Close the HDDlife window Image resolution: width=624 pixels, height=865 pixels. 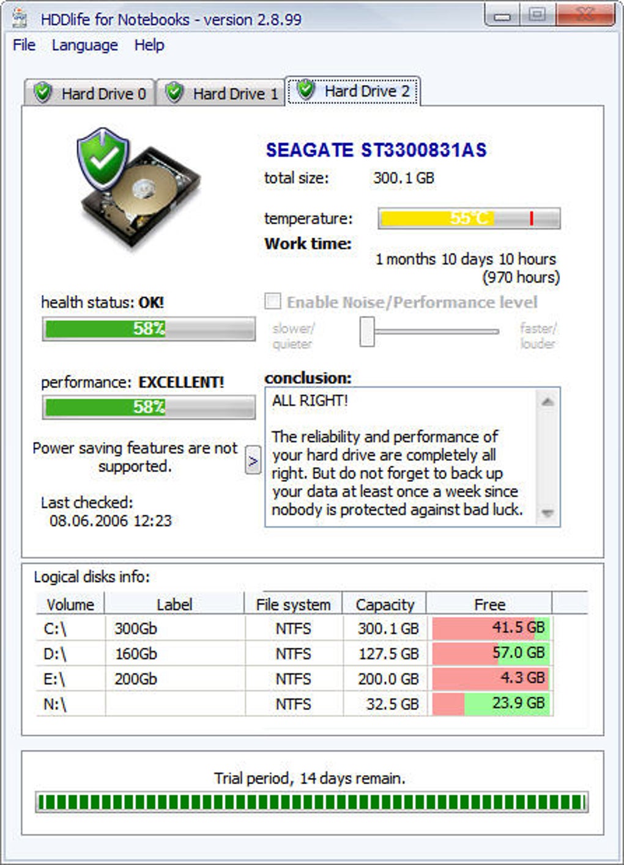(x=585, y=15)
